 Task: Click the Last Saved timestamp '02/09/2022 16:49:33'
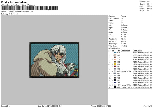click(x=55, y=106)
